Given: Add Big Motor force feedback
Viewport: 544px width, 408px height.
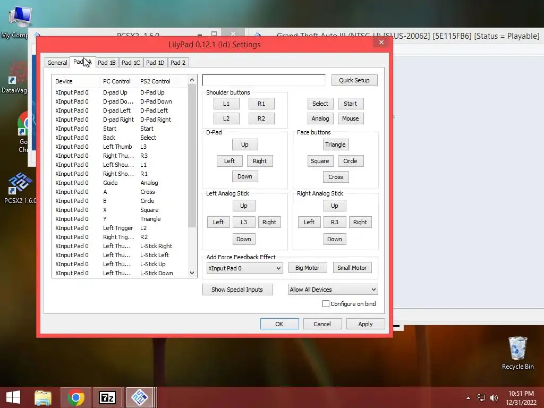Looking at the screenshot, I should click(x=308, y=268).
